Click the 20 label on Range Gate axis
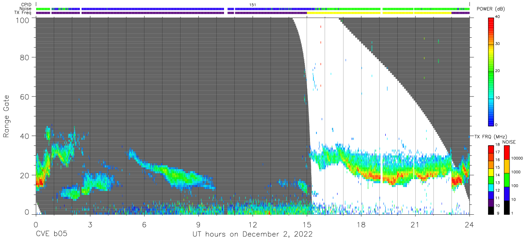The width and height of the screenshot is (528, 243). [x=25, y=175]
